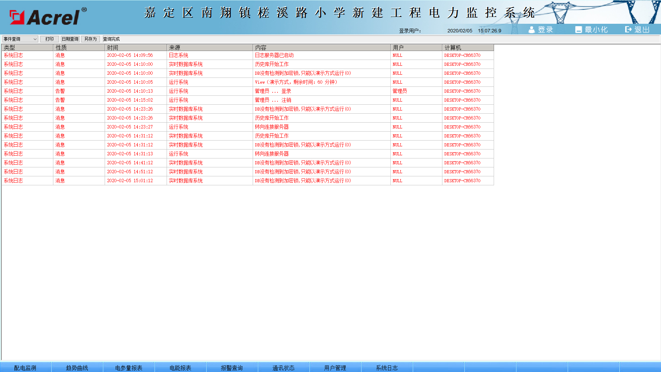Go to the 电参量报表 tab
Image resolution: width=661 pixels, height=372 pixels.
(128, 368)
